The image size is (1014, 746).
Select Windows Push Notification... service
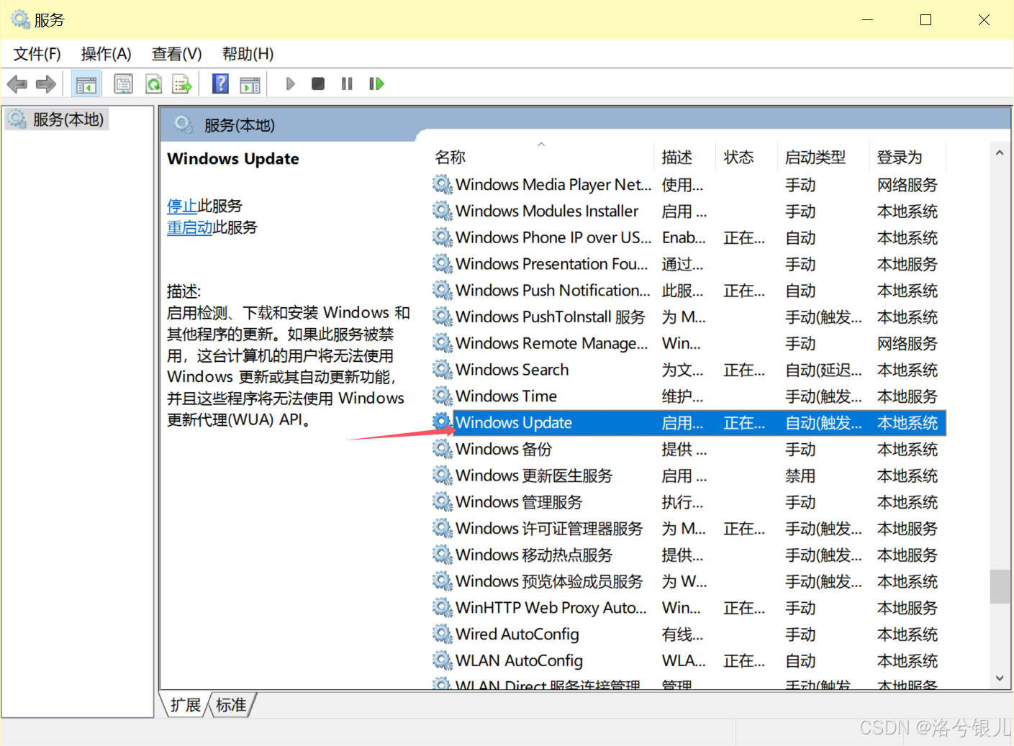688,291
